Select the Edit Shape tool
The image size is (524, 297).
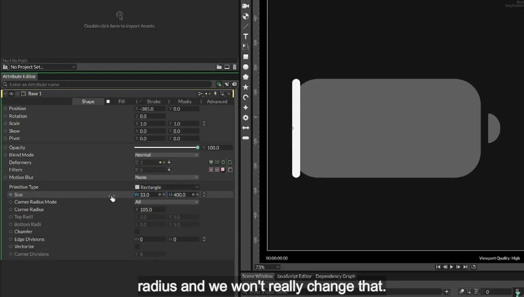246,47
